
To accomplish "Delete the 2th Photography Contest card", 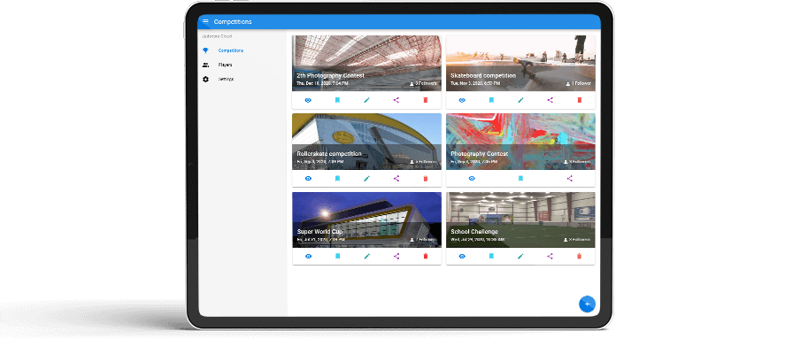I will point(426,100).
